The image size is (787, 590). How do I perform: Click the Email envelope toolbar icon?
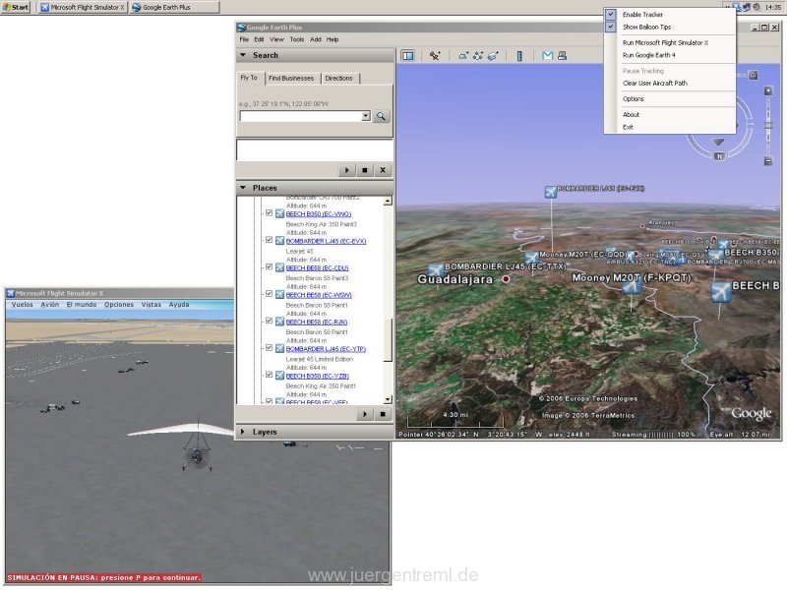coord(547,56)
